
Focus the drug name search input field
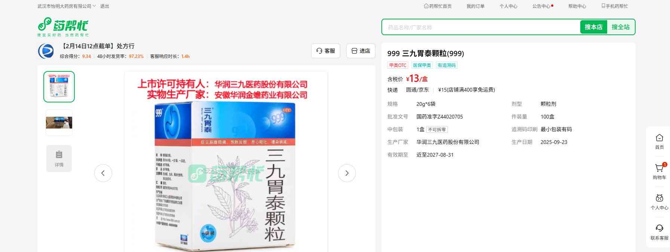(480, 27)
